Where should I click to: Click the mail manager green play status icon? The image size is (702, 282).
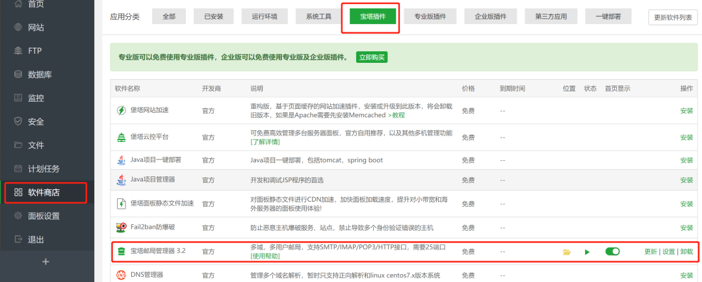[x=587, y=252]
